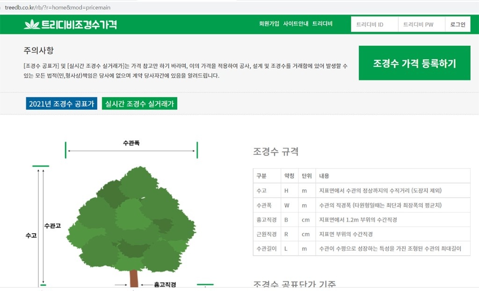Click the 수관폭 label above the tree
This screenshot has width=479, height=291.
click(x=131, y=143)
